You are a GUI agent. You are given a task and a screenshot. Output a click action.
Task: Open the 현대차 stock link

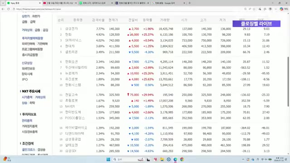click(70, 46)
